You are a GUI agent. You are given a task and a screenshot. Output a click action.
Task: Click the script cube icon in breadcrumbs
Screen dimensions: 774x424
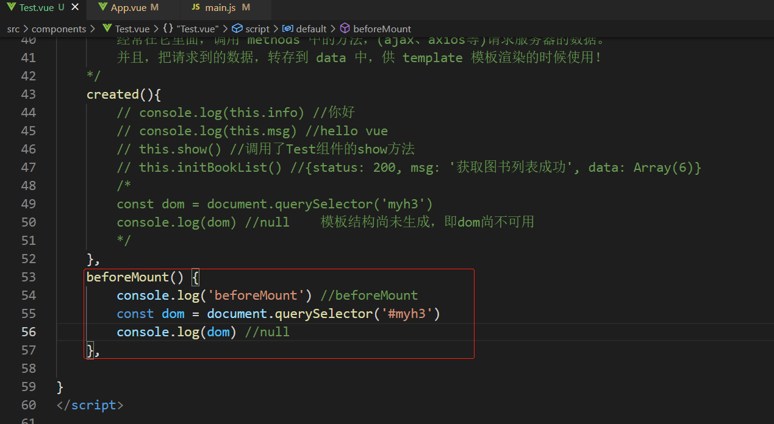pyautogui.click(x=237, y=29)
